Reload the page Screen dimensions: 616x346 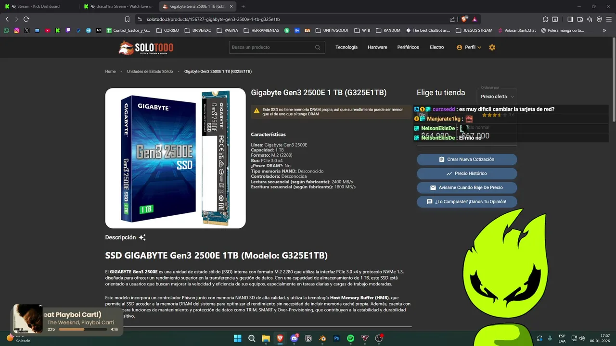click(x=26, y=19)
